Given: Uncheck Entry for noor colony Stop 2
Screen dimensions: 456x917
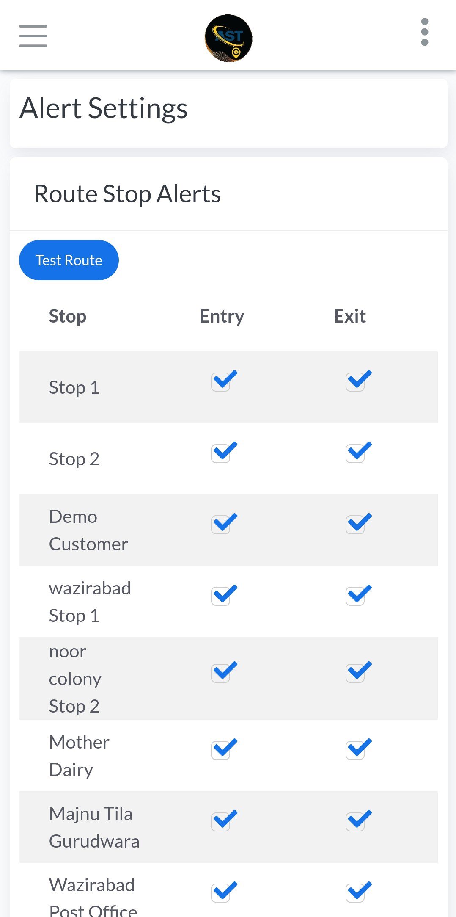Looking at the screenshot, I should pyautogui.click(x=221, y=673).
